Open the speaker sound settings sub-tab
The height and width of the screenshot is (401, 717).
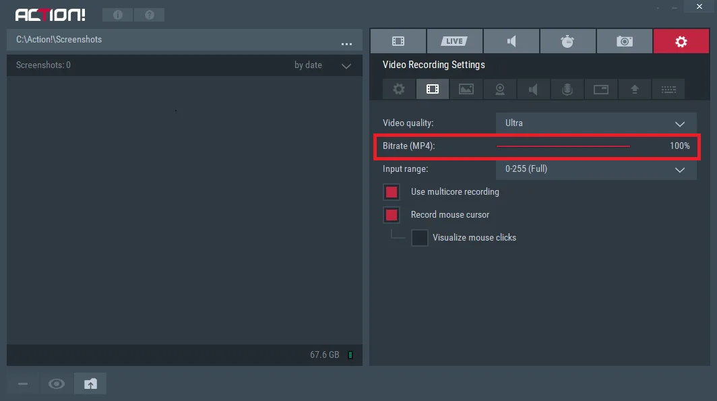pyautogui.click(x=533, y=89)
